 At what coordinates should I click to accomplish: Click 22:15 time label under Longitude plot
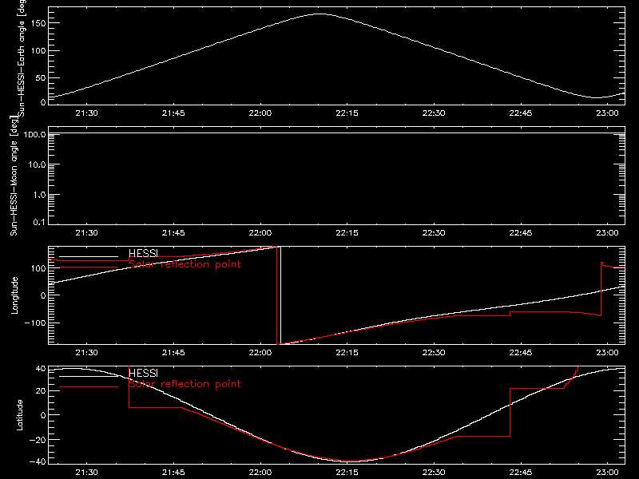pos(347,353)
